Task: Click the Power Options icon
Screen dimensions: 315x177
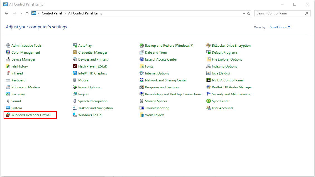Action: point(75,87)
